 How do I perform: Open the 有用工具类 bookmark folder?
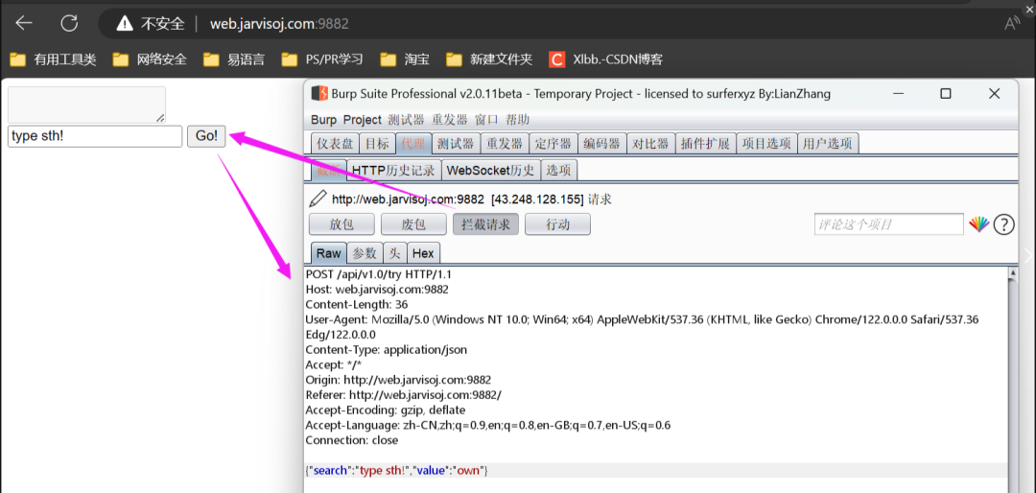[53, 60]
